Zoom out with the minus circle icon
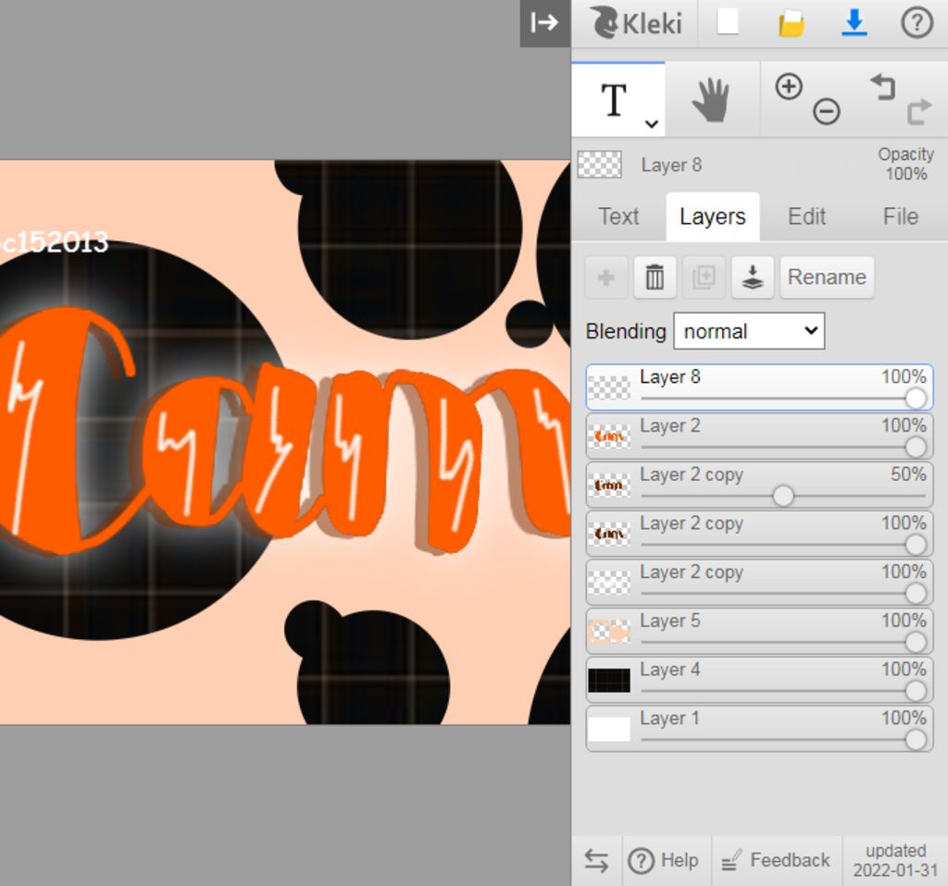The image size is (948, 886). (x=826, y=112)
